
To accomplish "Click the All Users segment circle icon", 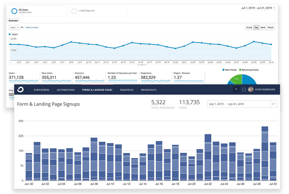I will point(14,11).
